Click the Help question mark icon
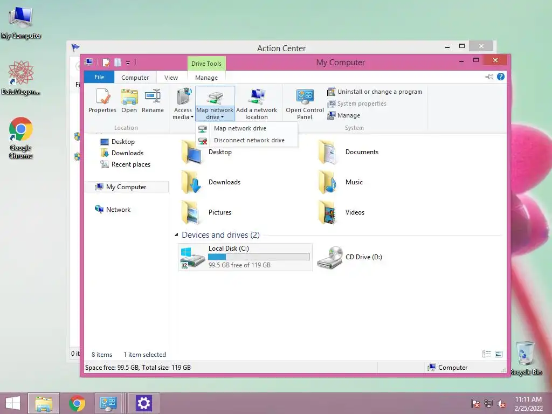 click(x=501, y=77)
